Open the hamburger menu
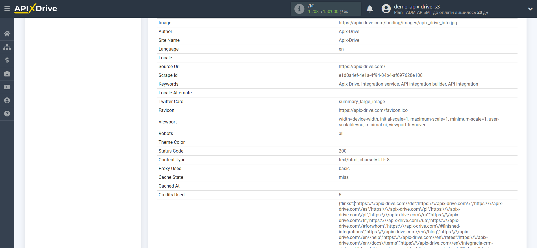This screenshot has width=537, height=248. pyautogui.click(x=7, y=9)
